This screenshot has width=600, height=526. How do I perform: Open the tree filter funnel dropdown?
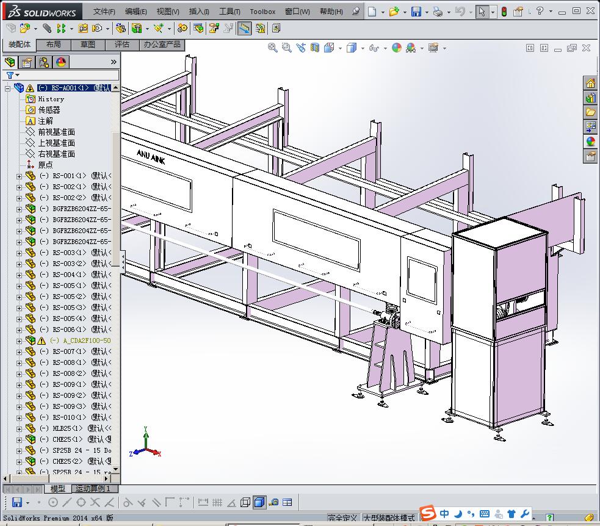point(12,75)
